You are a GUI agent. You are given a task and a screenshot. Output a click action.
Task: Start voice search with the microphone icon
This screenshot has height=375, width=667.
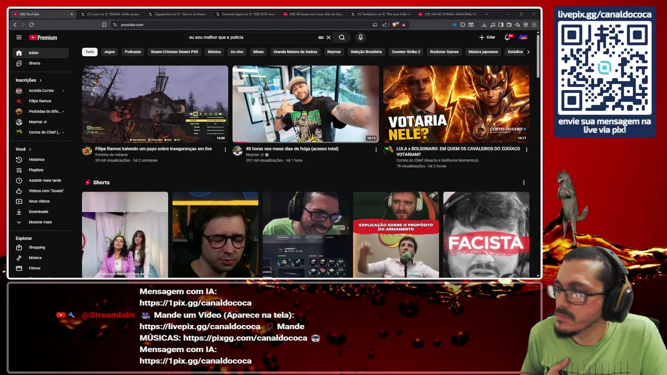(x=360, y=37)
